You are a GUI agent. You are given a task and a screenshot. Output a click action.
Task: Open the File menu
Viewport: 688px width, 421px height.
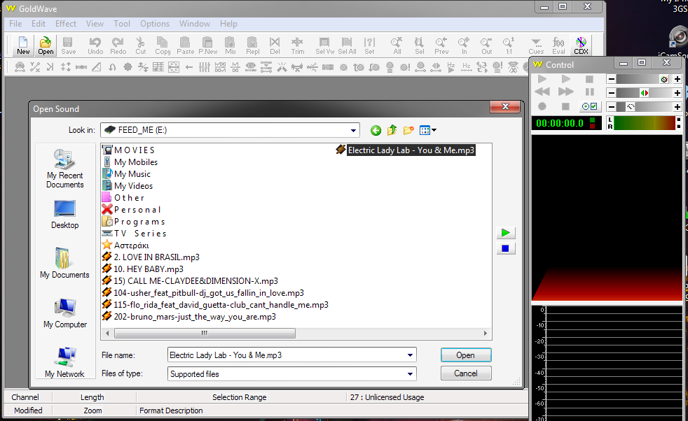pos(15,24)
